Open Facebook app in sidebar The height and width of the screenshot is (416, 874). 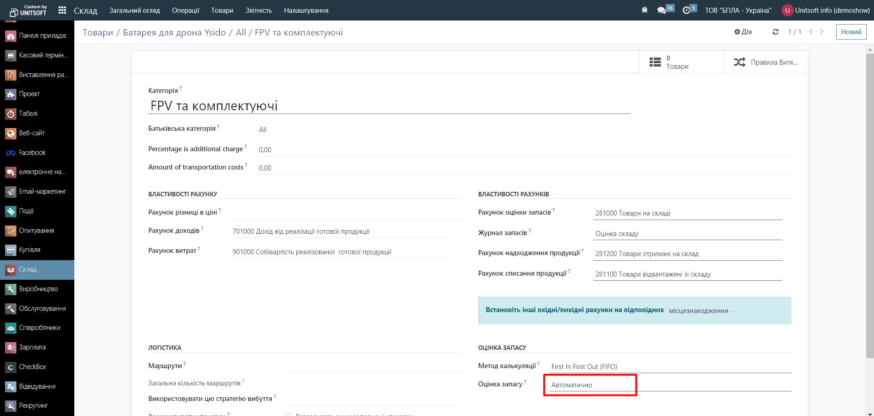[32, 153]
